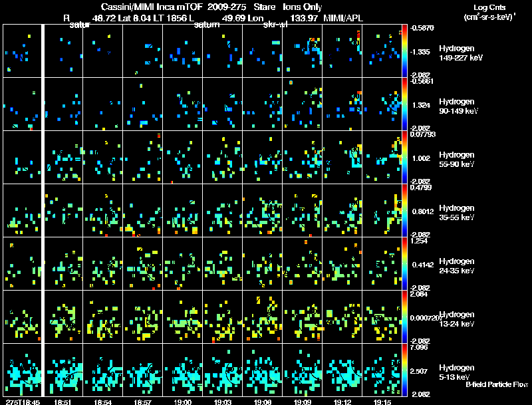Select the 'Hydrogen 5-13 keV' row label

(x=457, y=372)
